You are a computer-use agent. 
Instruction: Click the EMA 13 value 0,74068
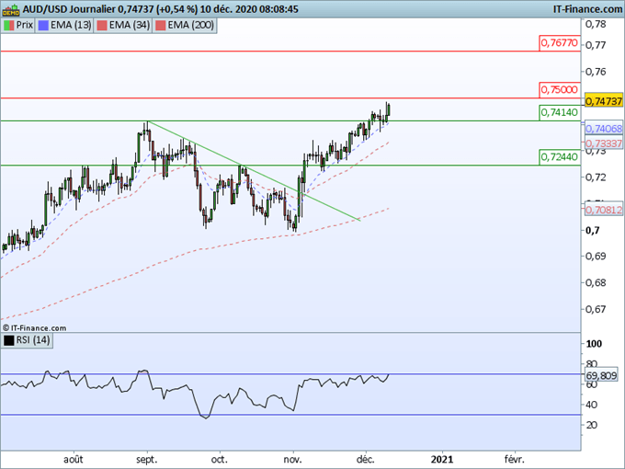pyautogui.click(x=604, y=129)
